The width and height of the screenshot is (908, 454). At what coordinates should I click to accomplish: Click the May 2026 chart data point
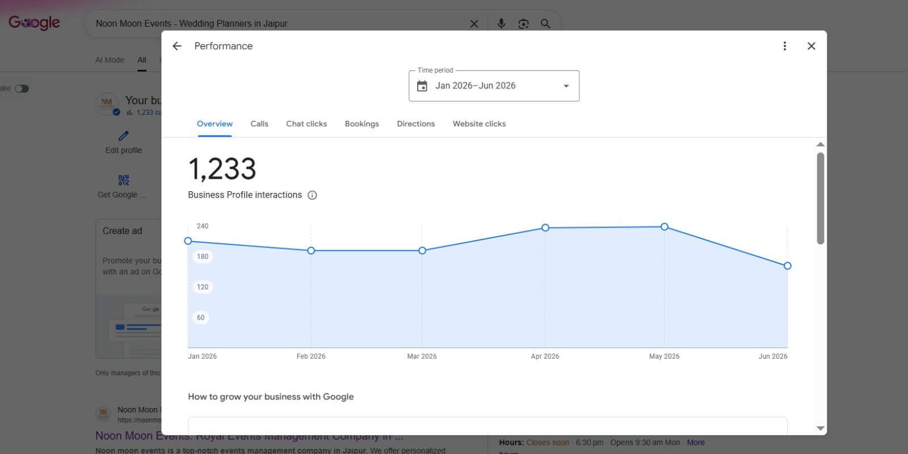[x=665, y=227]
